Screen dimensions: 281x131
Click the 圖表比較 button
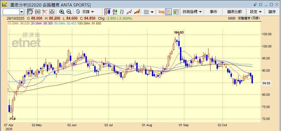tap(234, 12)
